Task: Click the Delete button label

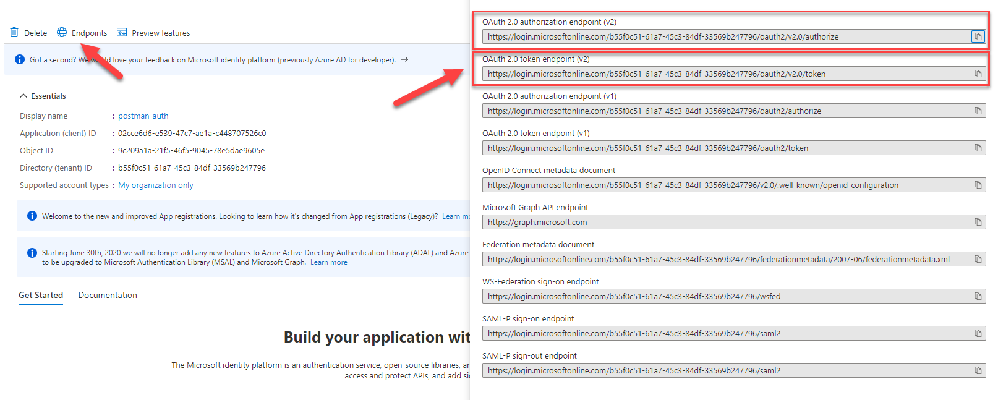Action: point(35,33)
